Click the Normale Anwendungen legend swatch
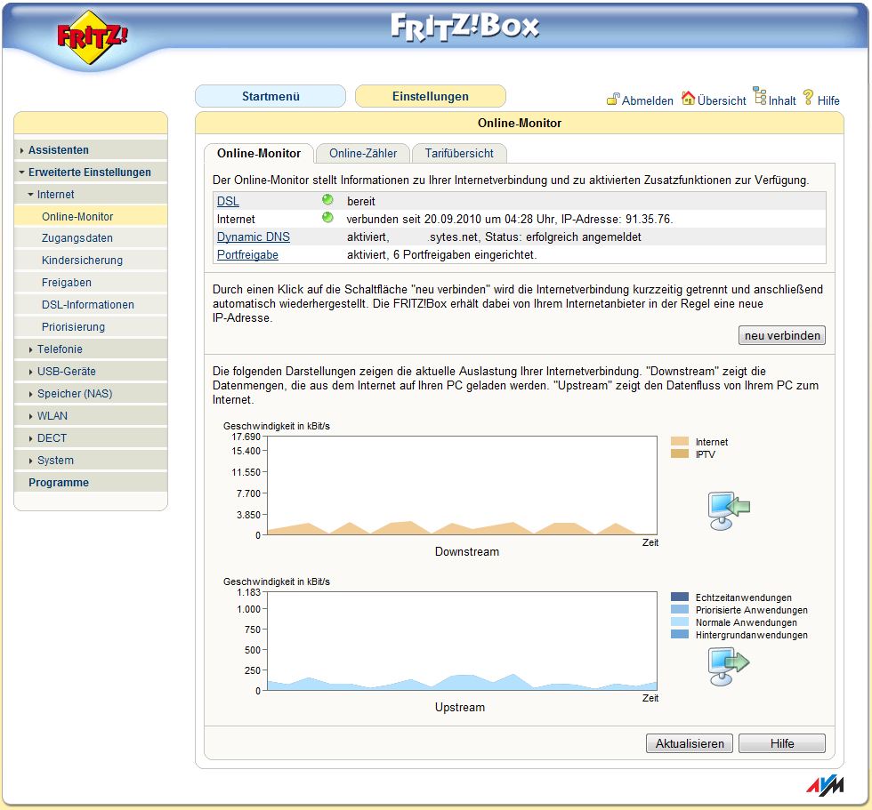 (680, 622)
